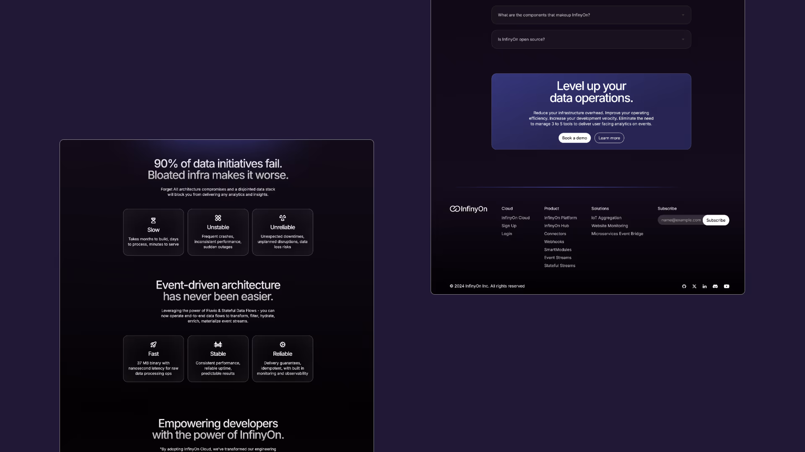Viewport: 805px width, 452px height.
Task: Click the Stable card bridge icon
Action: coord(218,344)
